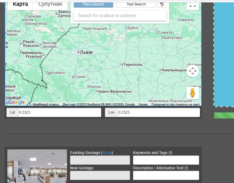The width and height of the screenshot is (234, 183).
Task: Open help for Description / Alternative Text
Action: [x=186, y=168]
